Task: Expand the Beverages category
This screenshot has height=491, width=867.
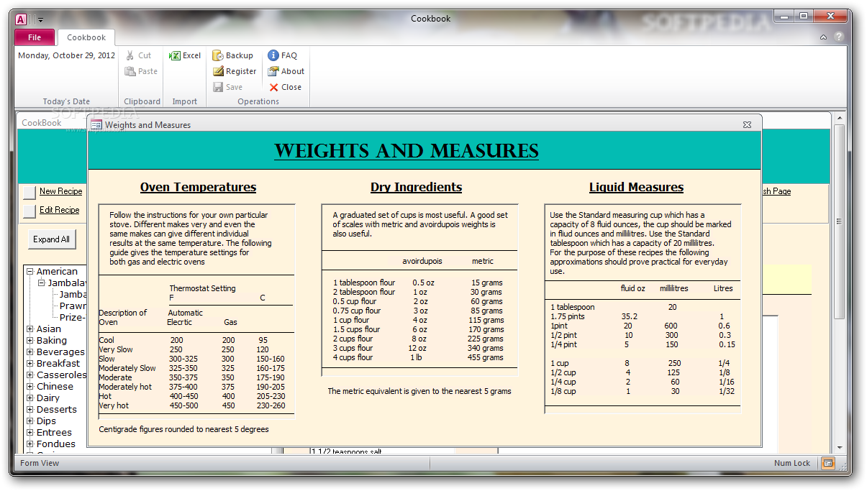Action: (x=30, y=352)
